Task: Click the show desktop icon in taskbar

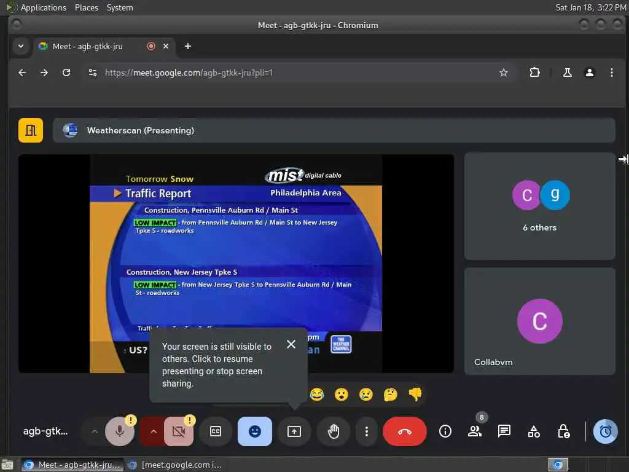Action: click(x=7, y=465)
